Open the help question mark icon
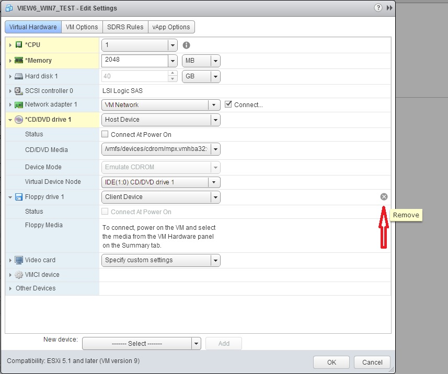This screenshot has height=374, width=448. 378,8
